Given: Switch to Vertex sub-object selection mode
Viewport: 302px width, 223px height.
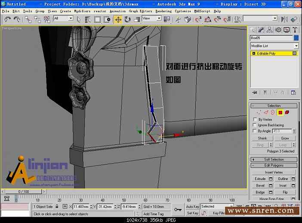Looking at the screenshot, I should pyautogui.click(x=259, y=113).
